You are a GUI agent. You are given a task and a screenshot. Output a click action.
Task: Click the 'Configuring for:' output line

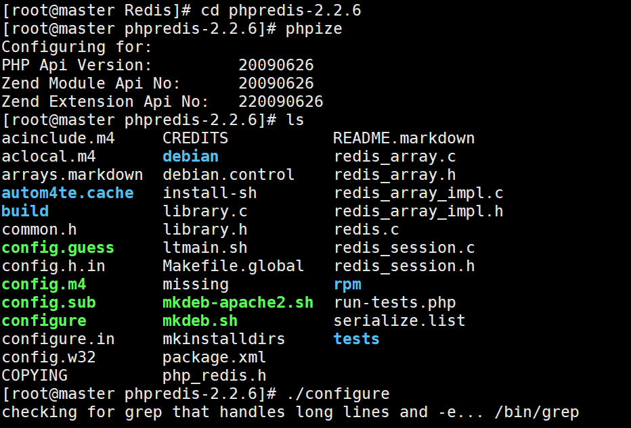pyautogui.click(x=77, y=47)
